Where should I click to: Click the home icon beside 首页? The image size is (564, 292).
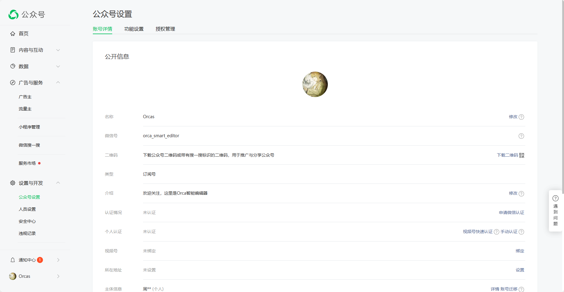pyautogui.click(x=13, y=34)
